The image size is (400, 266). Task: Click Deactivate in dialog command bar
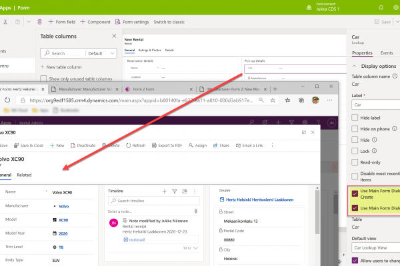click(83, 146)
